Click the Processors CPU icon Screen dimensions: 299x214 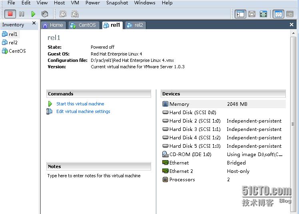pyautogui.click(x=165, y=179)
